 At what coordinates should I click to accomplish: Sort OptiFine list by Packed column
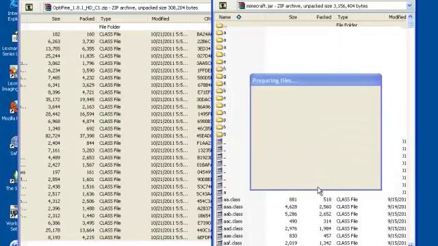click(87, 19)
